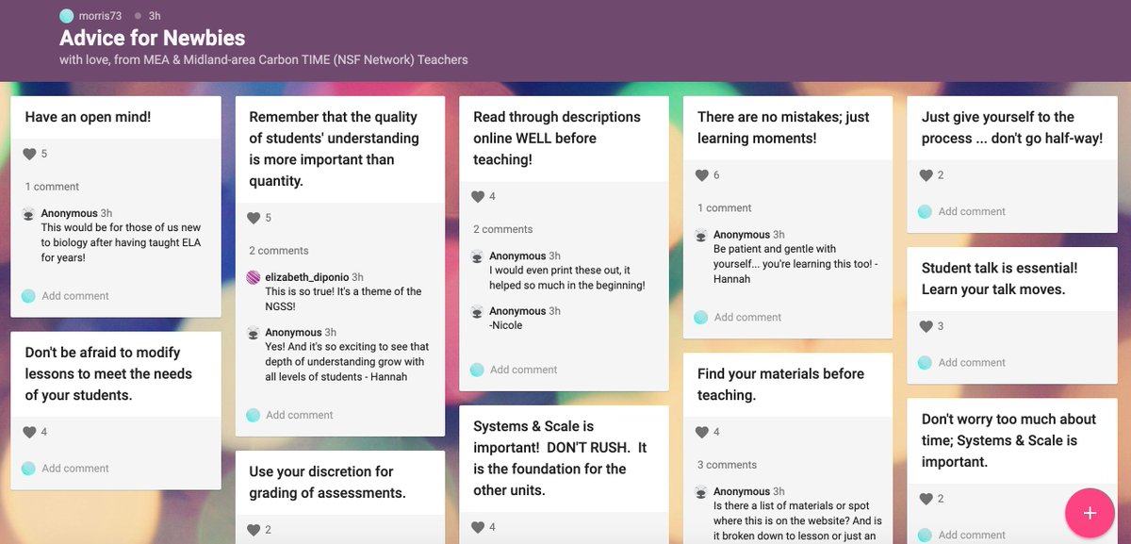The height and width of the screenshot is (544, 1131).
Task: Unlike the "Read through descriptions online" post
Action: point(477,196)
